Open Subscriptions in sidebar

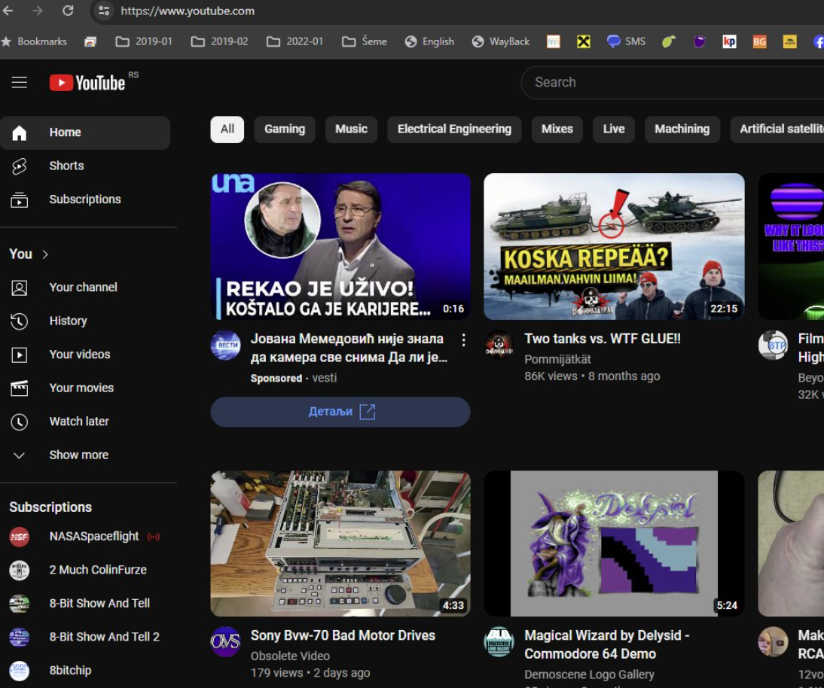point(85,199)
